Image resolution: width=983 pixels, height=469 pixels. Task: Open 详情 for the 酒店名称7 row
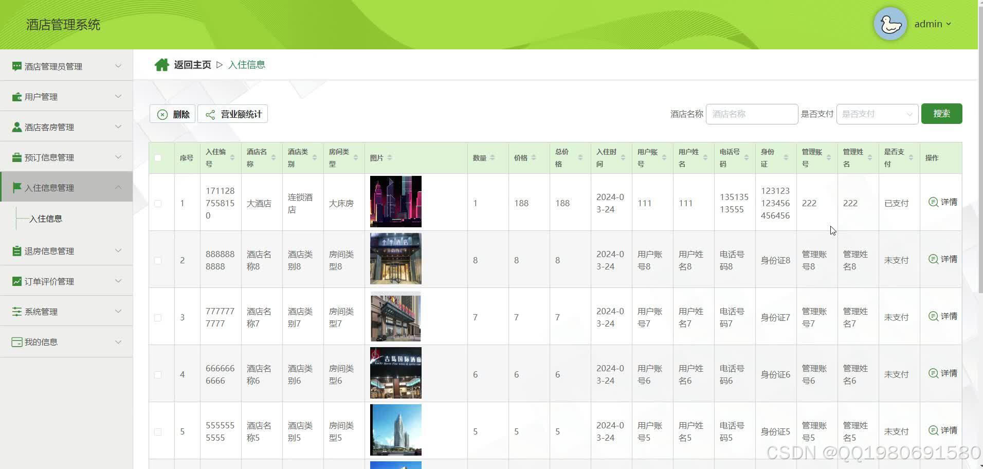pyautogui.click(x=943, y=316)
